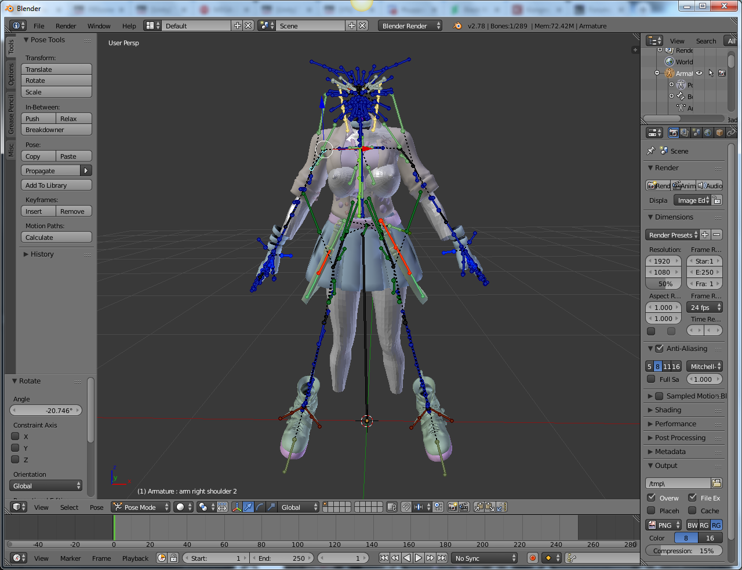742x570 pixels.
Task: Open the File menu
Action: [x=39, y=25]
